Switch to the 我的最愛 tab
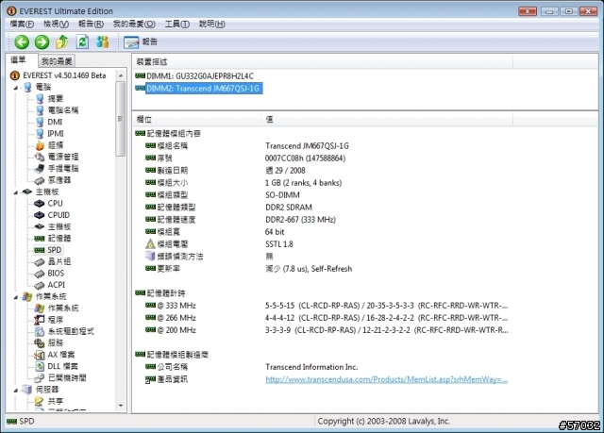 [x=57, y=60]
